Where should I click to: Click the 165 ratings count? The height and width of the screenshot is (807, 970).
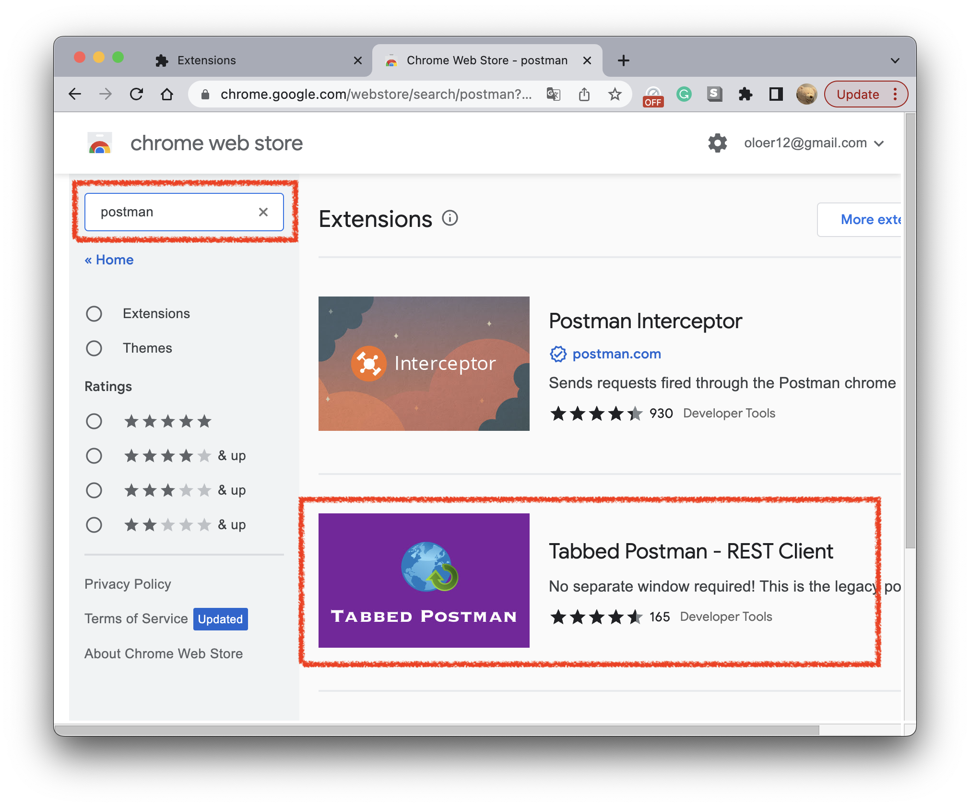[x=660, y=617]
